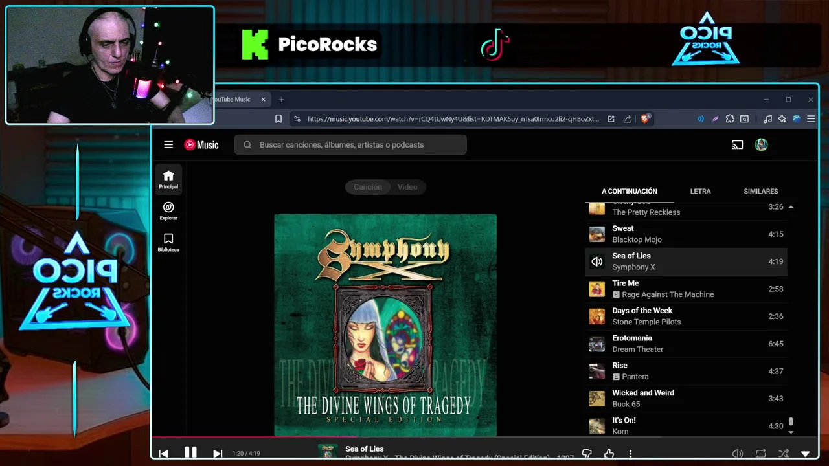Click the TikTok logo in overlay
This screenshot has width=829, height=466.
pos(495,45)
